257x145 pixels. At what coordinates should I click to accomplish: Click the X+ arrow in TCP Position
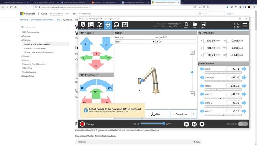[x=96, y=65]
